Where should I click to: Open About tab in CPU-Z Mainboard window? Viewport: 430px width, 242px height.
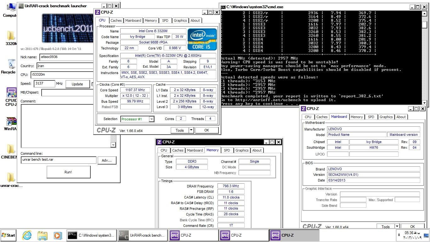[401, 117]
